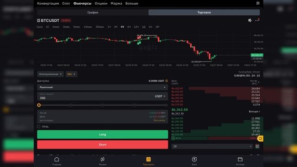Open the USDT unit dropdown

[160, 96]
